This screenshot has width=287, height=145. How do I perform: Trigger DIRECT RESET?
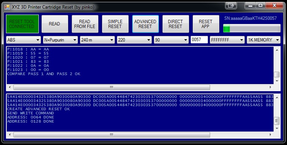click(x=175, y=24)
